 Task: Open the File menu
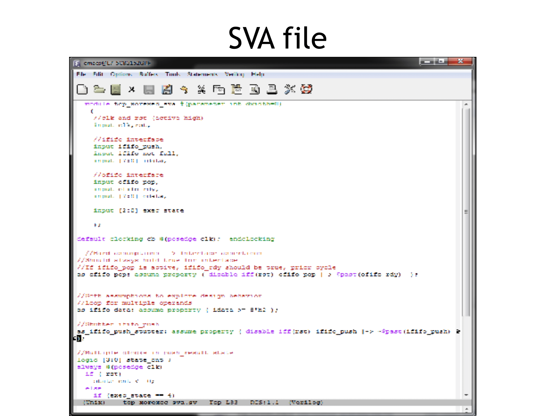point(81,74)
